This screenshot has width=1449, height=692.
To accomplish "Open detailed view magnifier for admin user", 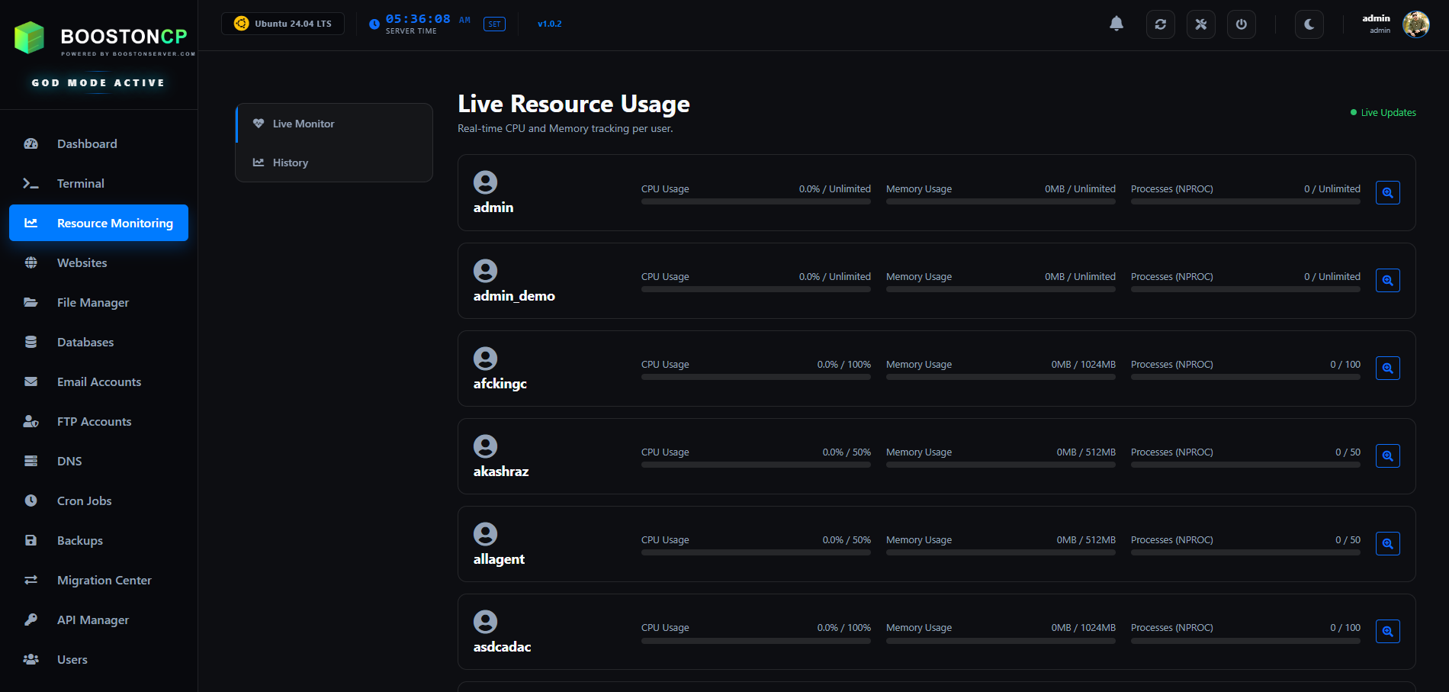I will (x=1387, y=192).
